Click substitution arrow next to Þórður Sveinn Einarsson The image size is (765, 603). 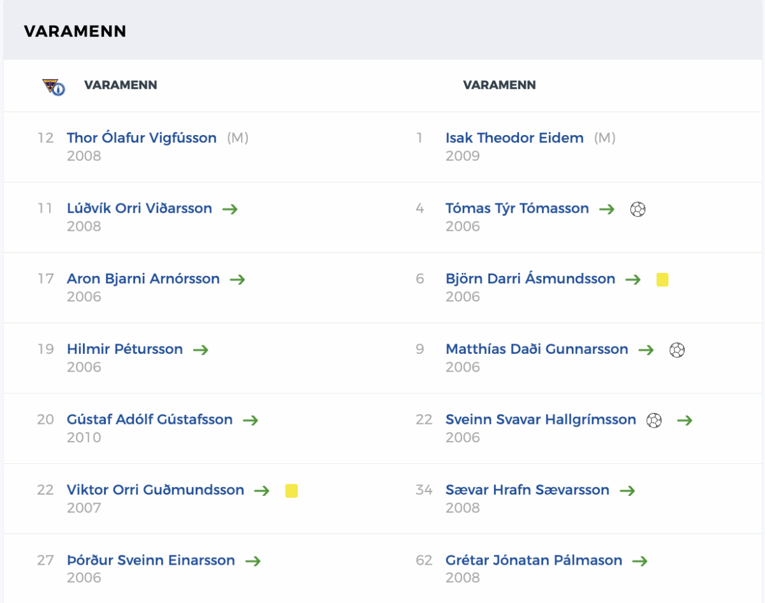[253, 561]
